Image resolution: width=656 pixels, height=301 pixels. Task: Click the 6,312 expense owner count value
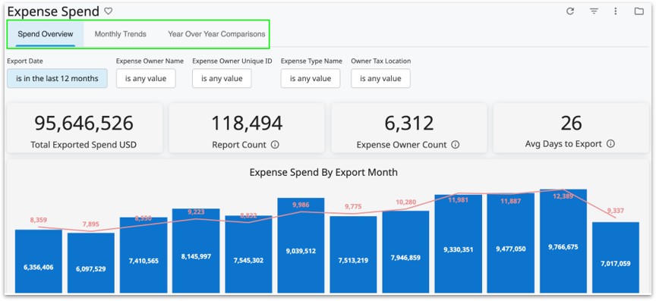(x=409, y=123)
